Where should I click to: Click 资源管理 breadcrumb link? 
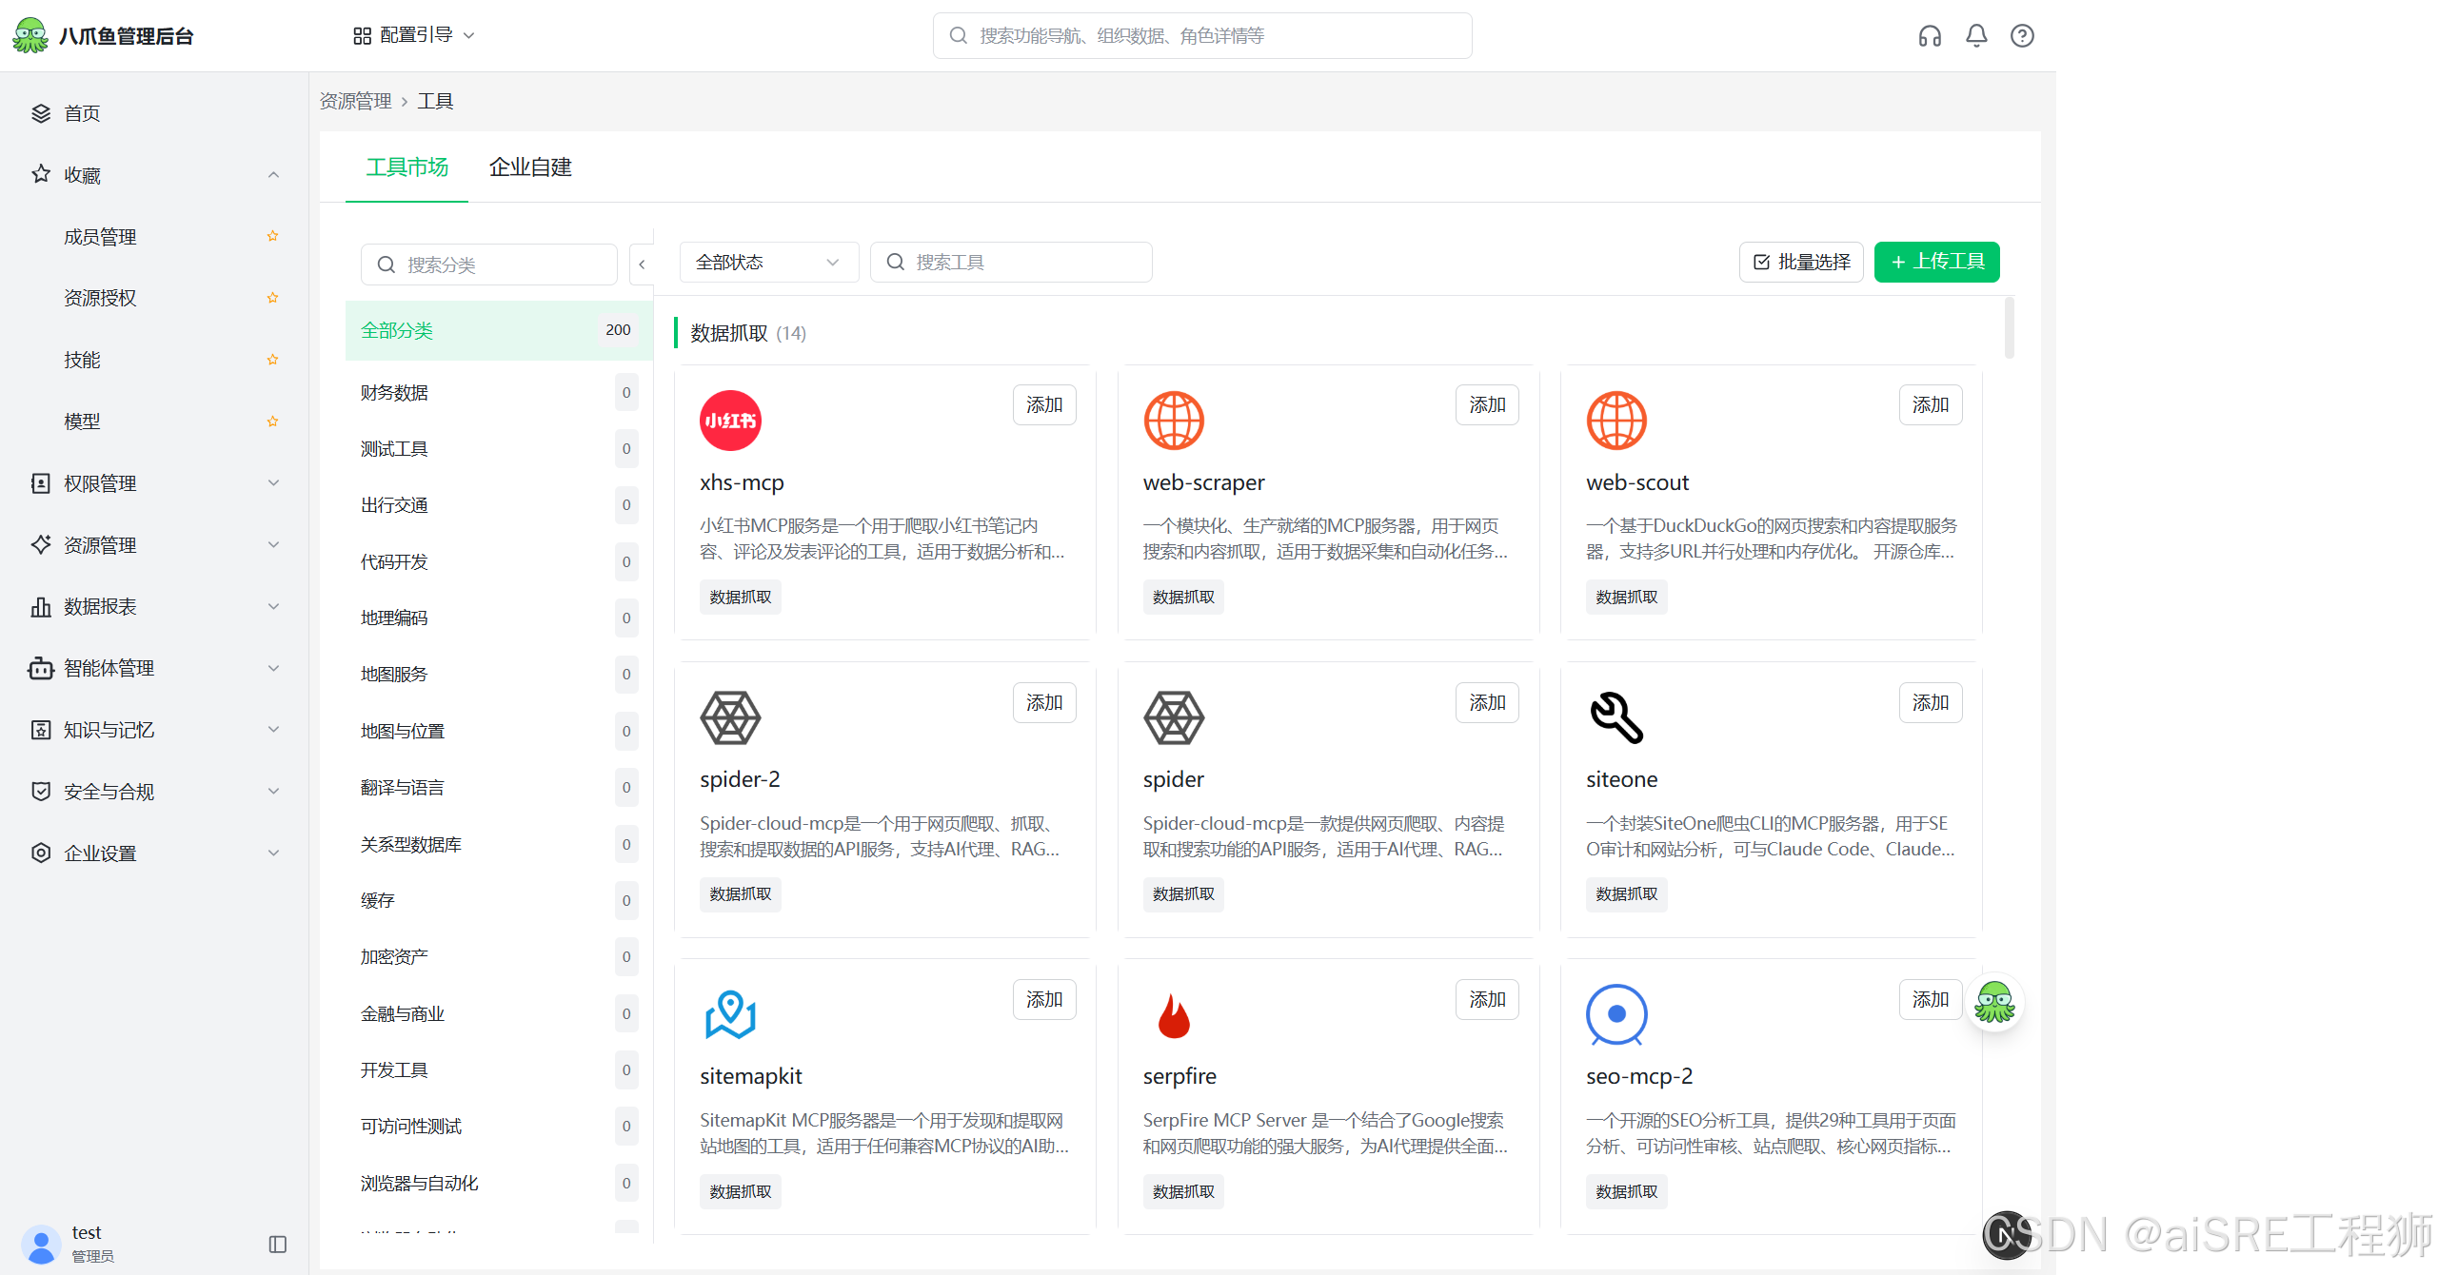(x=355, y=101)
